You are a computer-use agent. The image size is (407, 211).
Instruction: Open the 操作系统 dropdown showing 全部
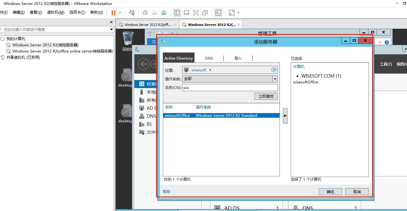pyautogui.click(x=230, y=79)
